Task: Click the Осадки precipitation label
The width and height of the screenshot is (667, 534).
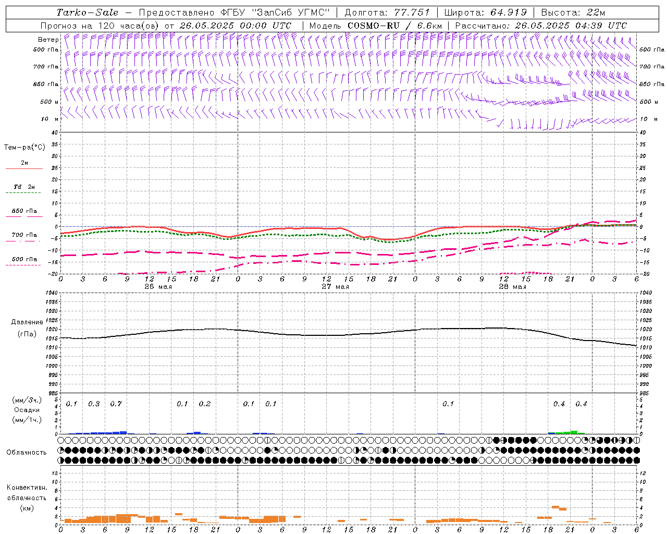Action: coord(27,410)
